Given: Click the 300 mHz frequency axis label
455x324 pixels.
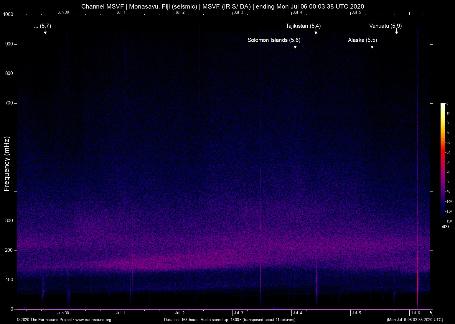Looking at the screenshot, I should [x=9, y=221].
